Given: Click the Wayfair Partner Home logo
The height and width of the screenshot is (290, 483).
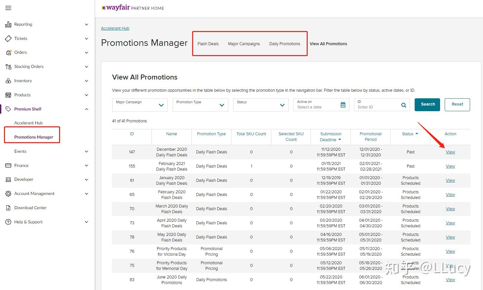Looking at the screenshot, I should (133, 8).
